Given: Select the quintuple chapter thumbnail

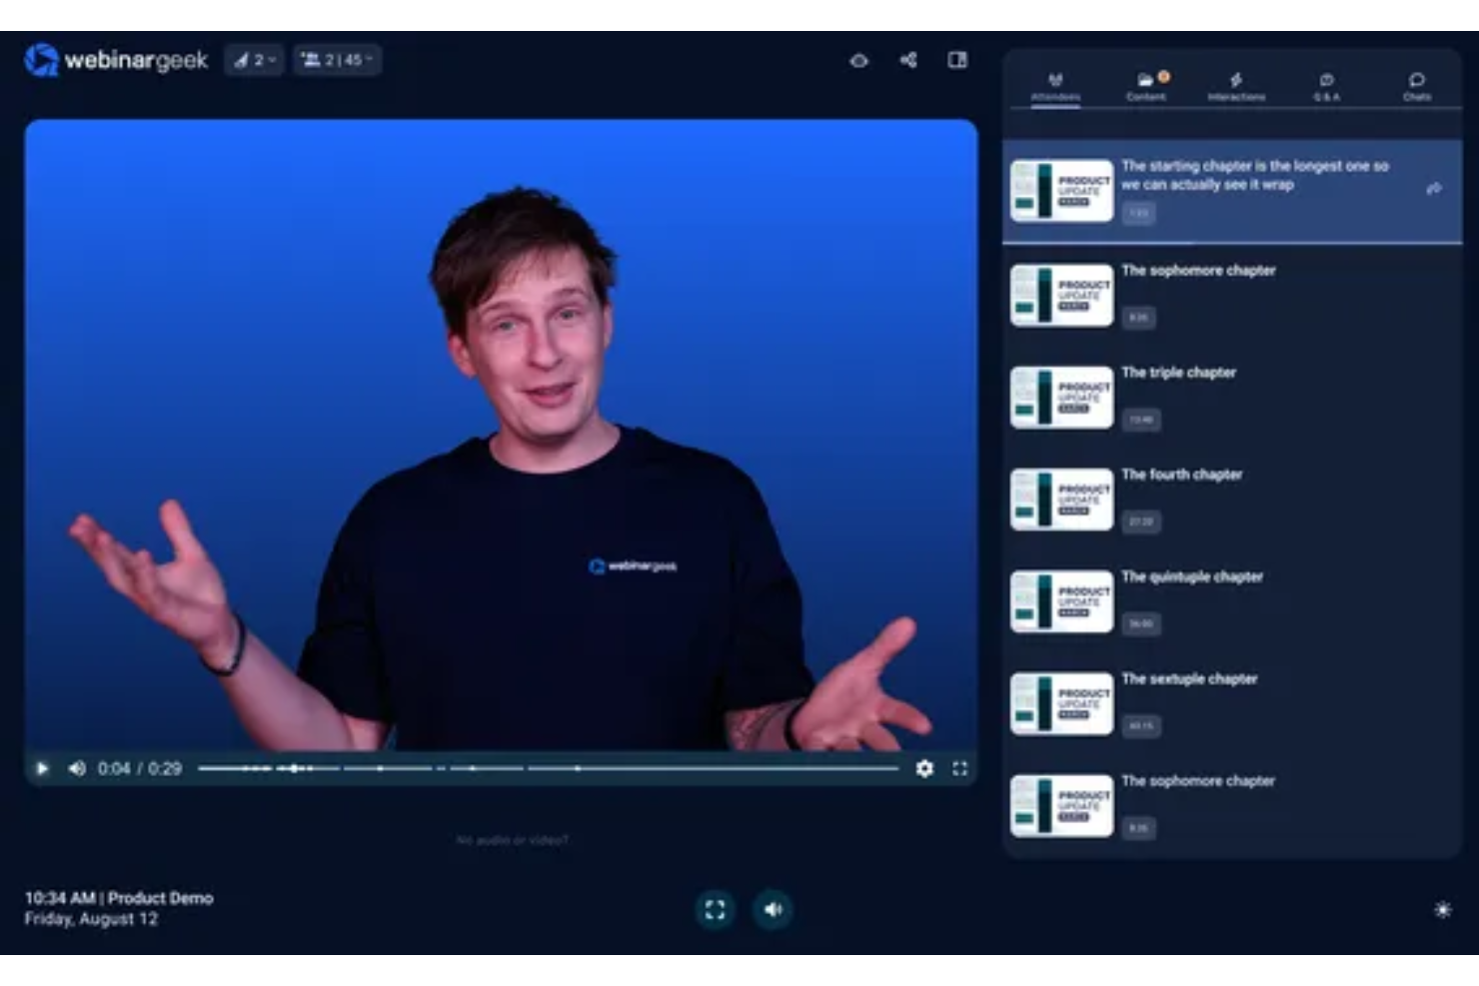Looking at the screenshot, I should 1061,600.
